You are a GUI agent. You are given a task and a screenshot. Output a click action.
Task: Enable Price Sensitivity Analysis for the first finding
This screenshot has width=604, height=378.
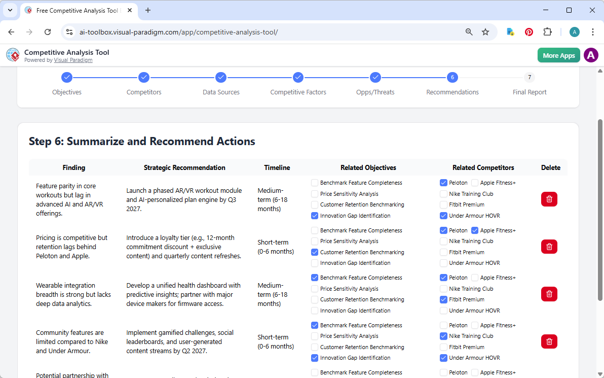coord(314,193)
